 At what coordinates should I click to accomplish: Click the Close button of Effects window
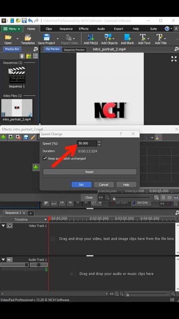(89, 197)
